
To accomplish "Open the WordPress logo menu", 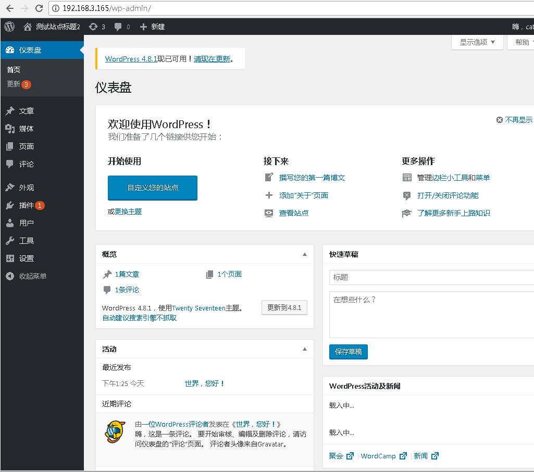I will pyautogui.click(x=9, y=27).
